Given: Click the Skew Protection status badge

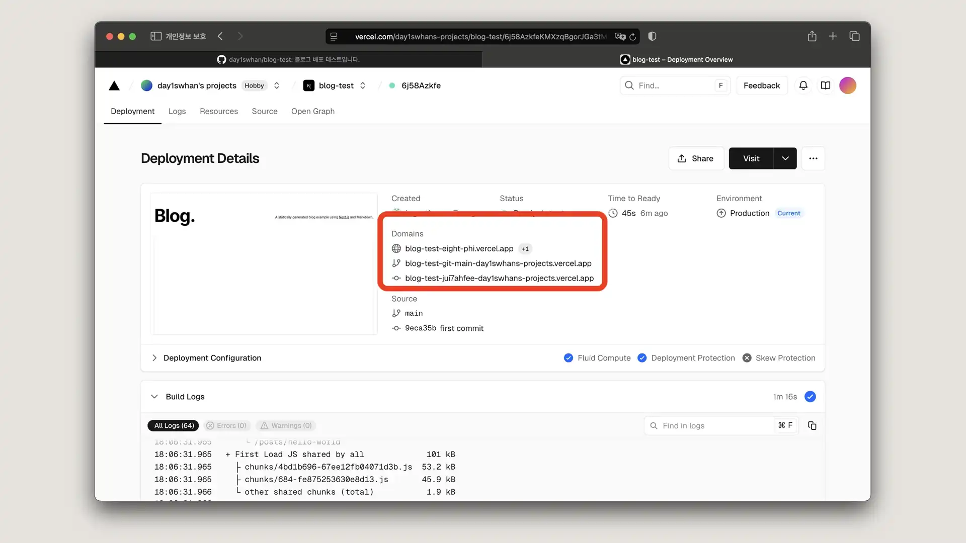Looking at the screenshot, I should (779, 358).
